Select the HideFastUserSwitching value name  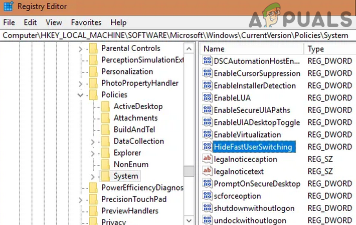pyautogui.click(x=254, y=147)
